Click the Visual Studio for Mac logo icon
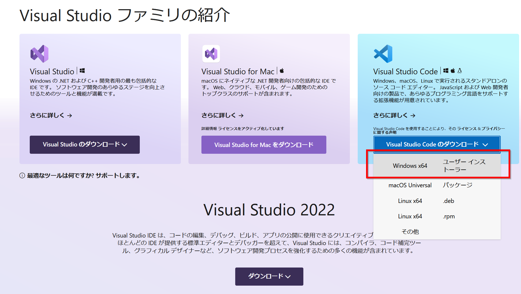The width and height of the screenshot is (521, 294). point(211,54)
